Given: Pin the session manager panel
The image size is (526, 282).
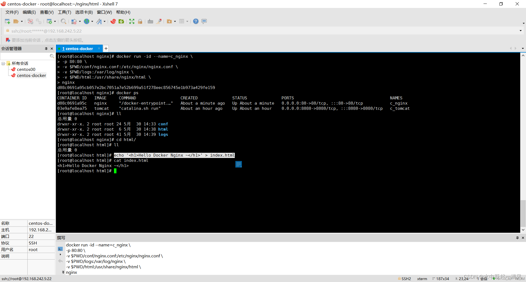Looking at the screenshot, I should coord(46,48).
